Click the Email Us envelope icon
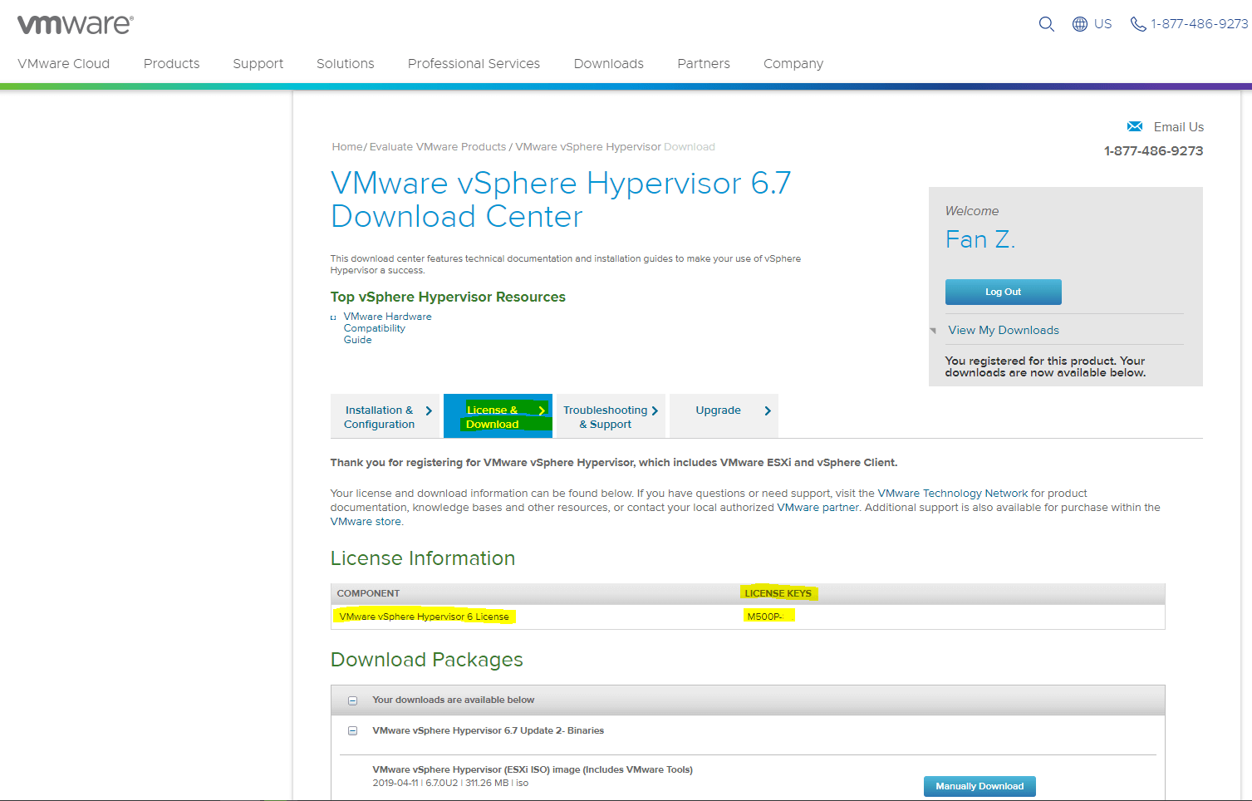Image resolution: width=1252 pixels, height=801 pixels. coord(1135,126)
